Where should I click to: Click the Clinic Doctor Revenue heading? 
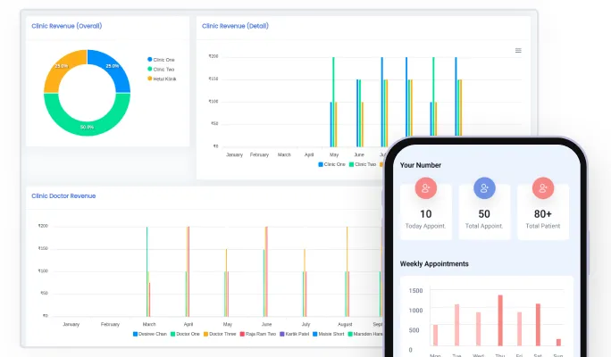[63, 195]
